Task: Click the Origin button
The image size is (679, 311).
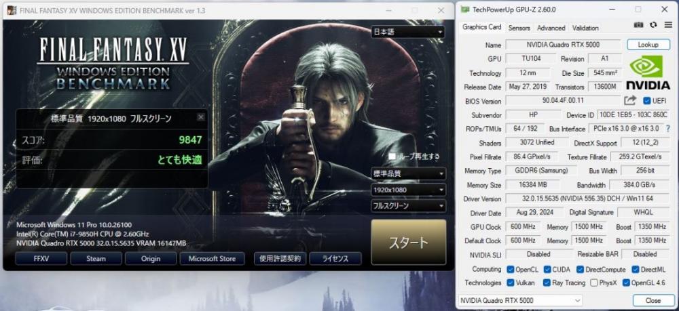Action: (151, 258)
